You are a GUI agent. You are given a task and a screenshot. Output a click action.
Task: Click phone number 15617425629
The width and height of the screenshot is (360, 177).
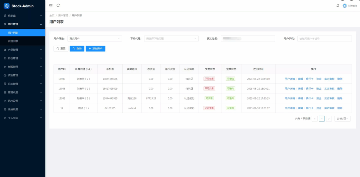[x=110, y=89]
